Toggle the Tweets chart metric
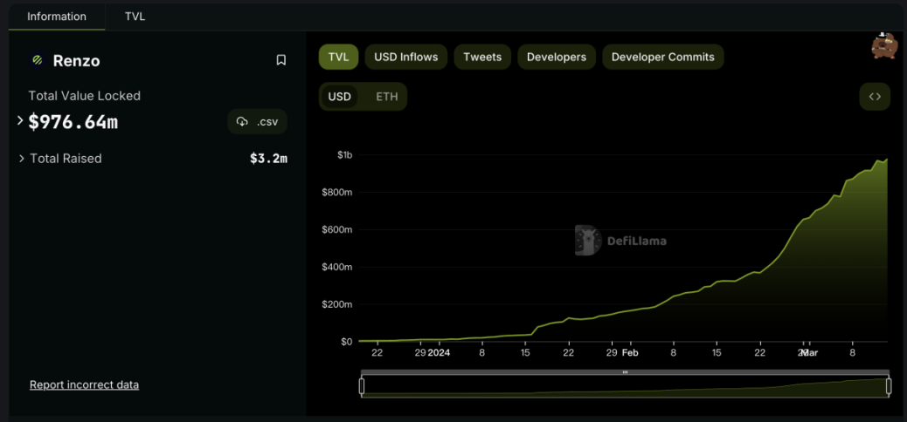This screenshot has width=907, height=422. (482, 58)
